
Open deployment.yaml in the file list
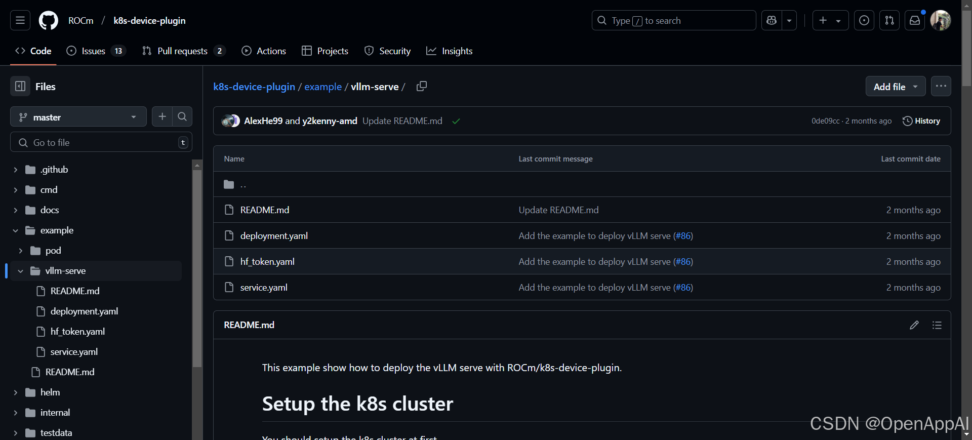click(274, 235)
